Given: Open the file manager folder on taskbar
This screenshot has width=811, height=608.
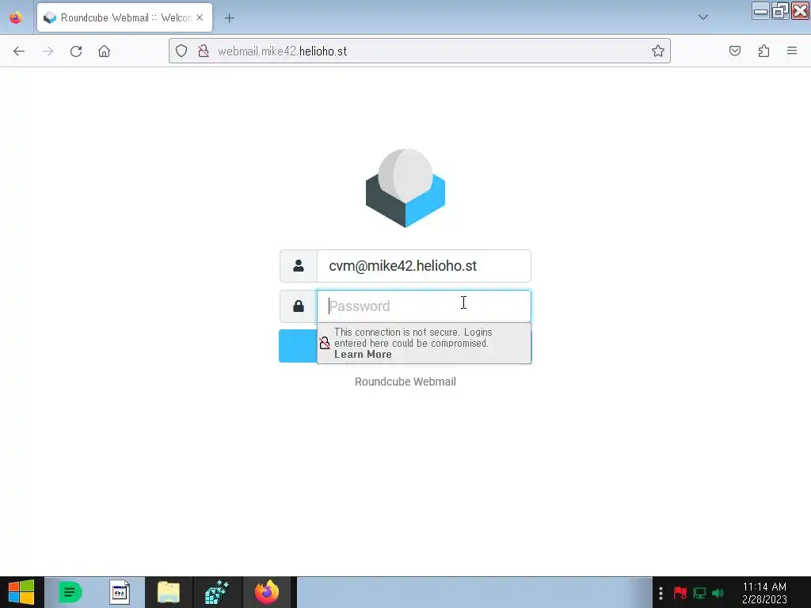Looking at the screenshot, I should [169, 592].
